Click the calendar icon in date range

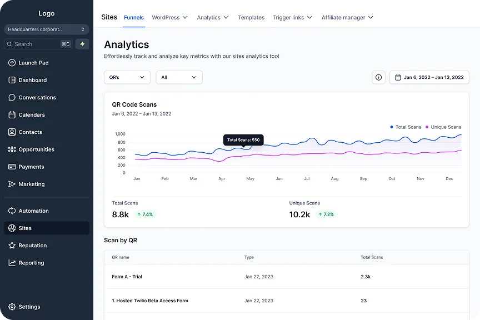[398, 77]
